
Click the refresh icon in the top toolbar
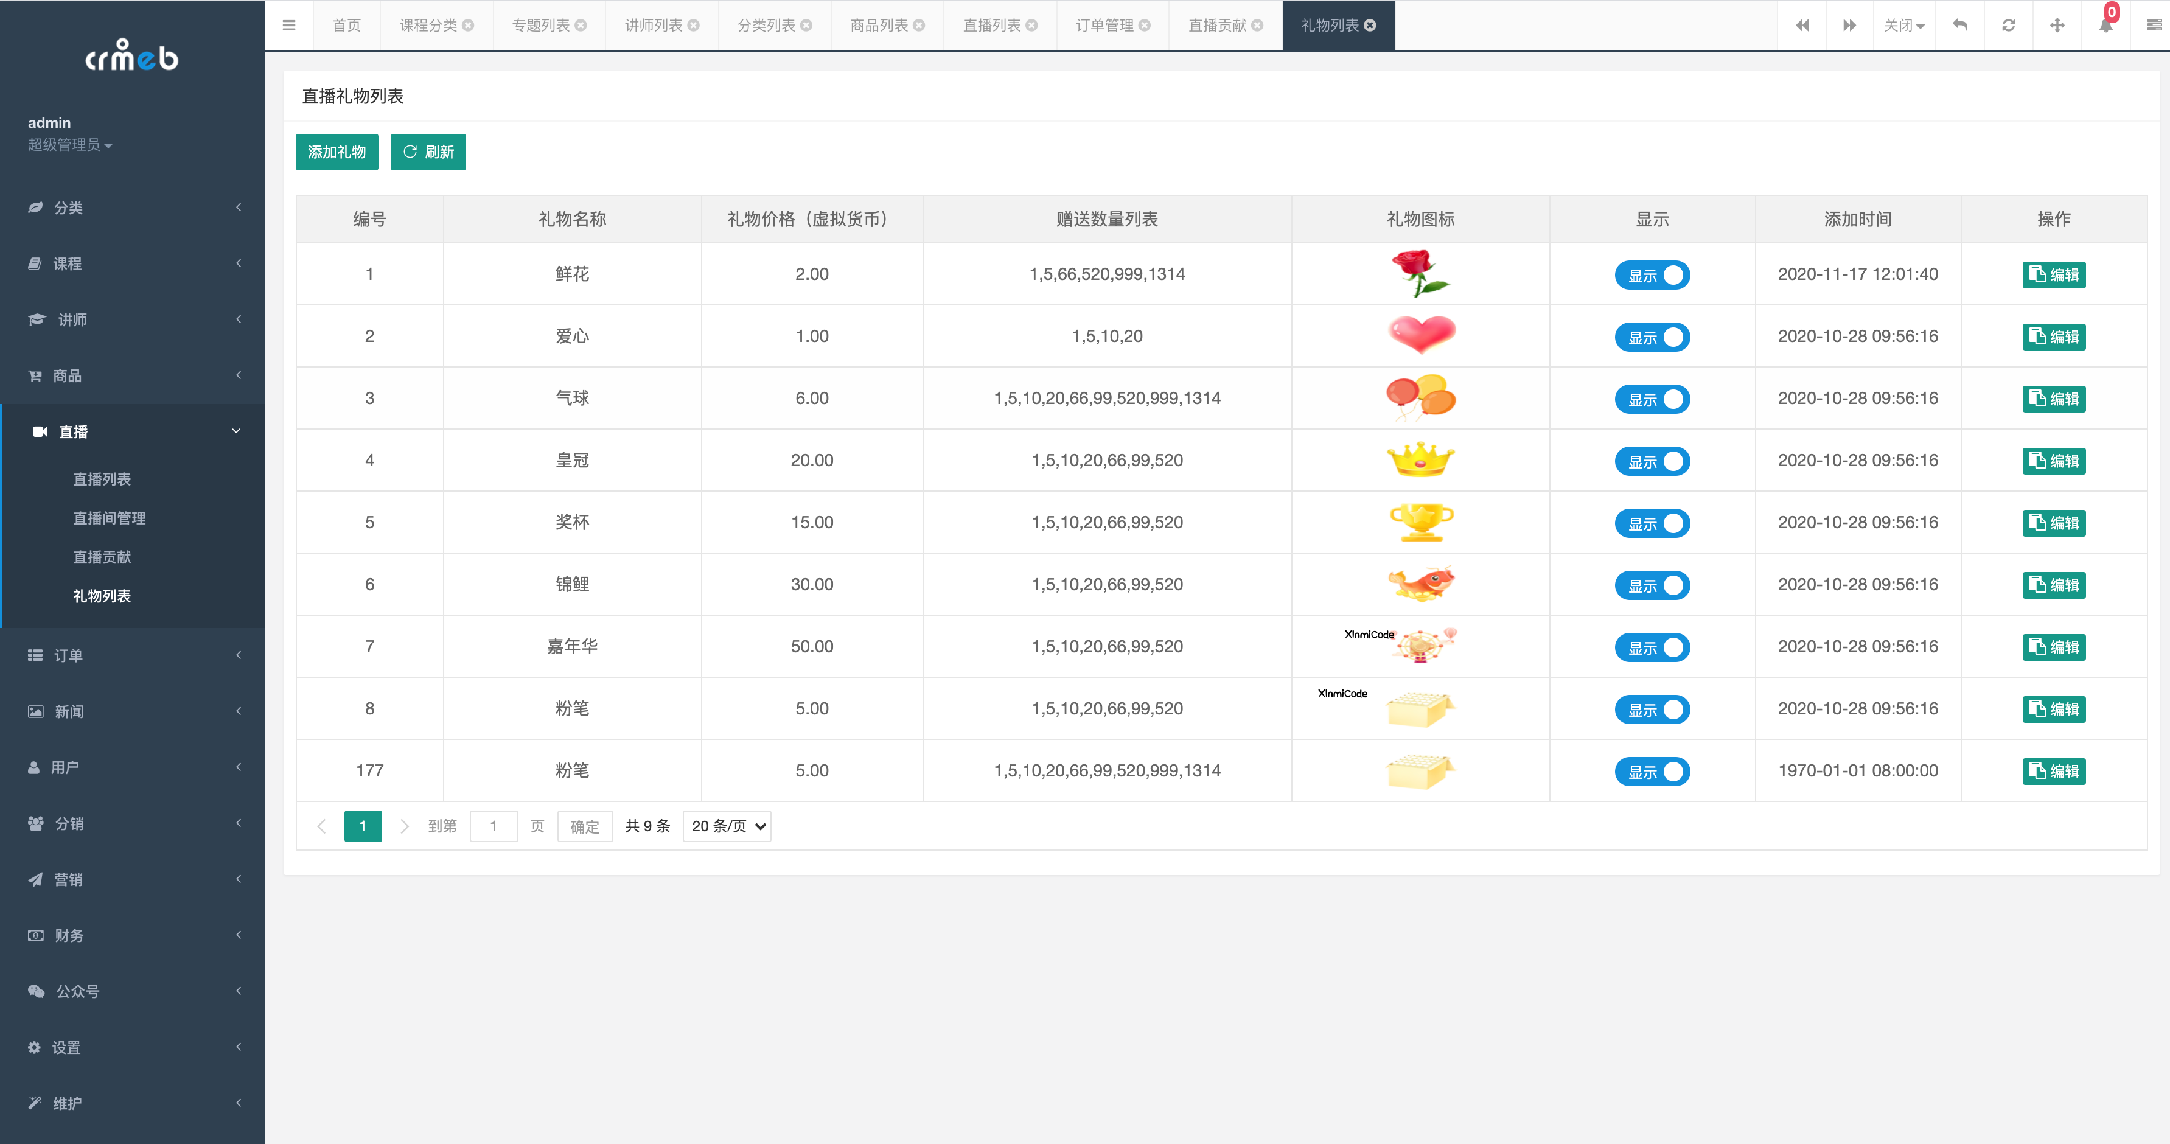coord(2008,26)
